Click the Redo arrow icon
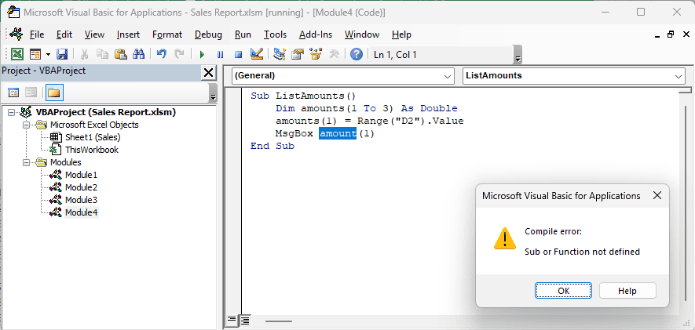Screen dimensions: 695x330 179,54
